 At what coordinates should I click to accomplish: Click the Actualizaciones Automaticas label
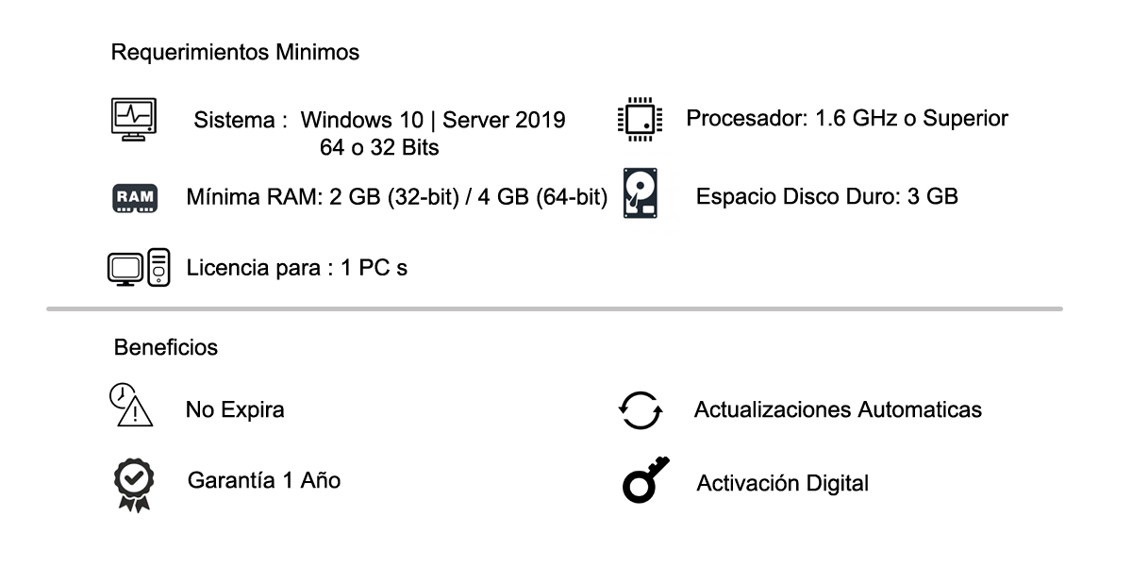point(838,409)
